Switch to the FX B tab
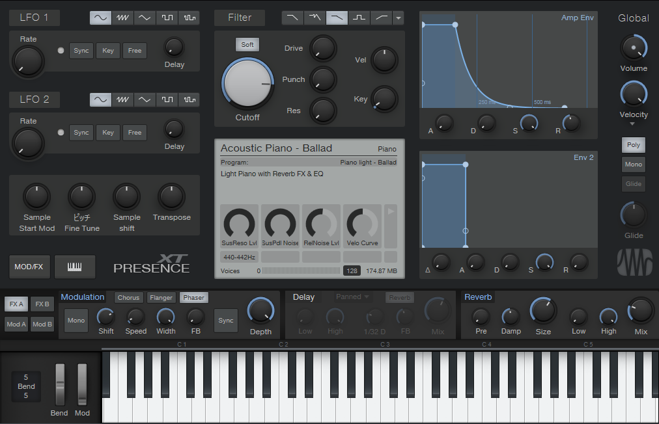The height and width of the screenshot is (424, 659). coord(42,304)
